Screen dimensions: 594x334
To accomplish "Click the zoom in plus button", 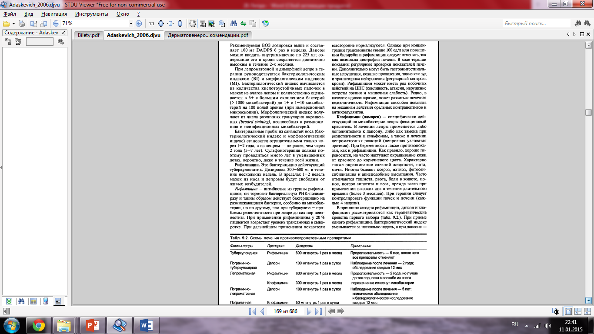I will coord(139,23).
